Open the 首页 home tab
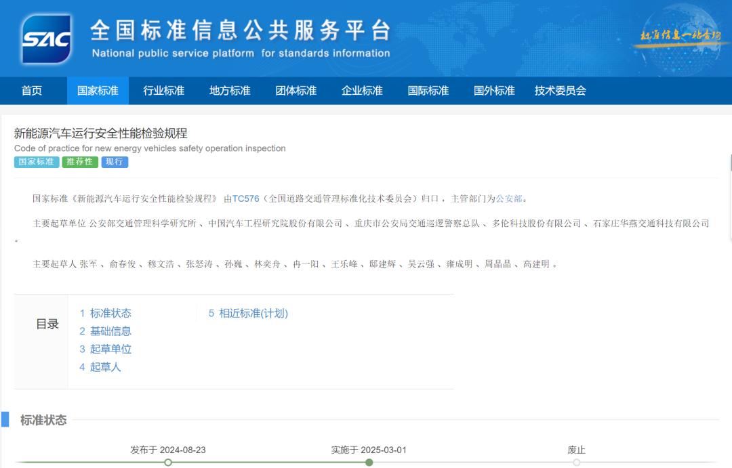Image resolution: width=732 pixels, height=468 pixels. coord(32,91)
